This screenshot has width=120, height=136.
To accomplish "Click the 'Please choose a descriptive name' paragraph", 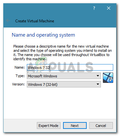I will coord(62,52).
